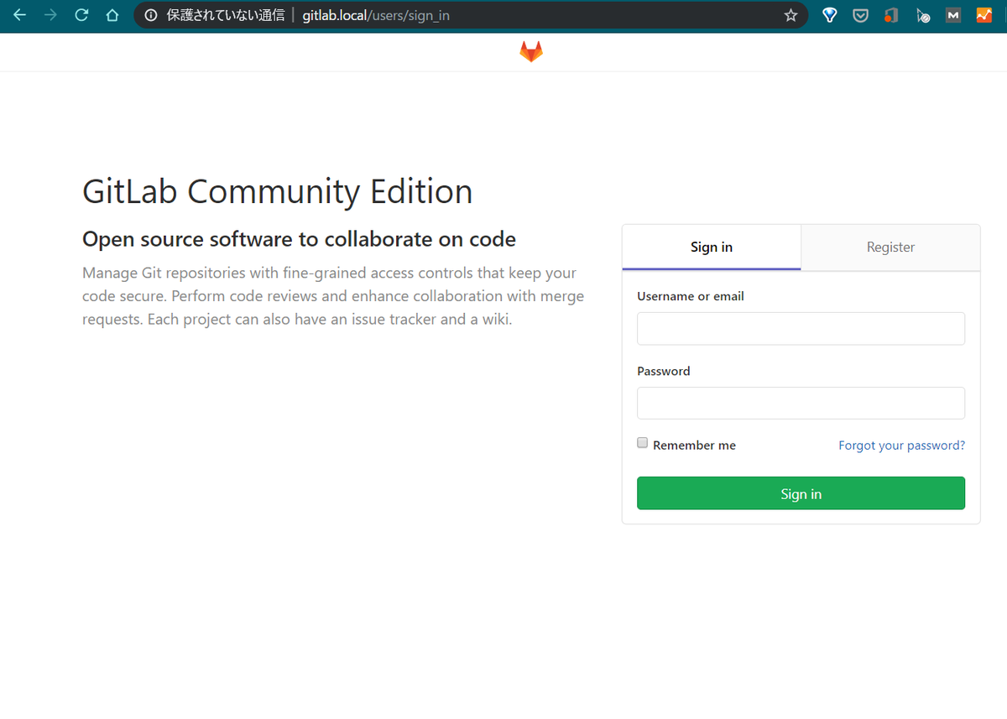Go back with the browser back arrow
The width and height of the screenshot is (1007, 719).
click(19, 15)
